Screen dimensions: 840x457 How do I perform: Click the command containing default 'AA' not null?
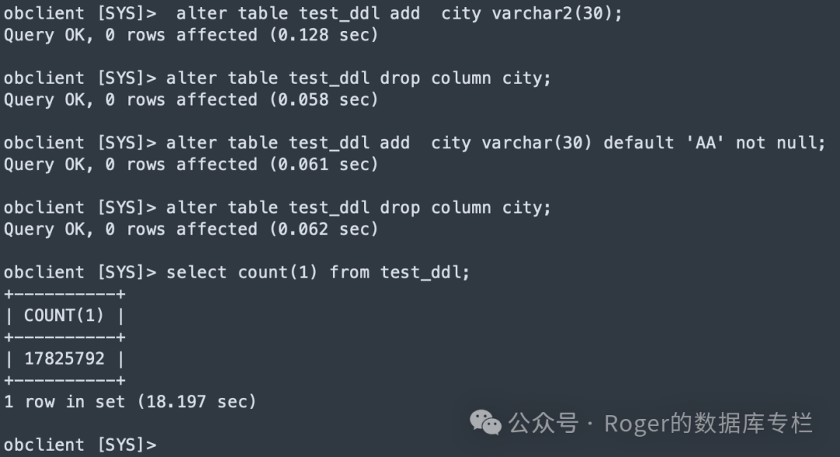pyautogui.click(x=495, y=143)
